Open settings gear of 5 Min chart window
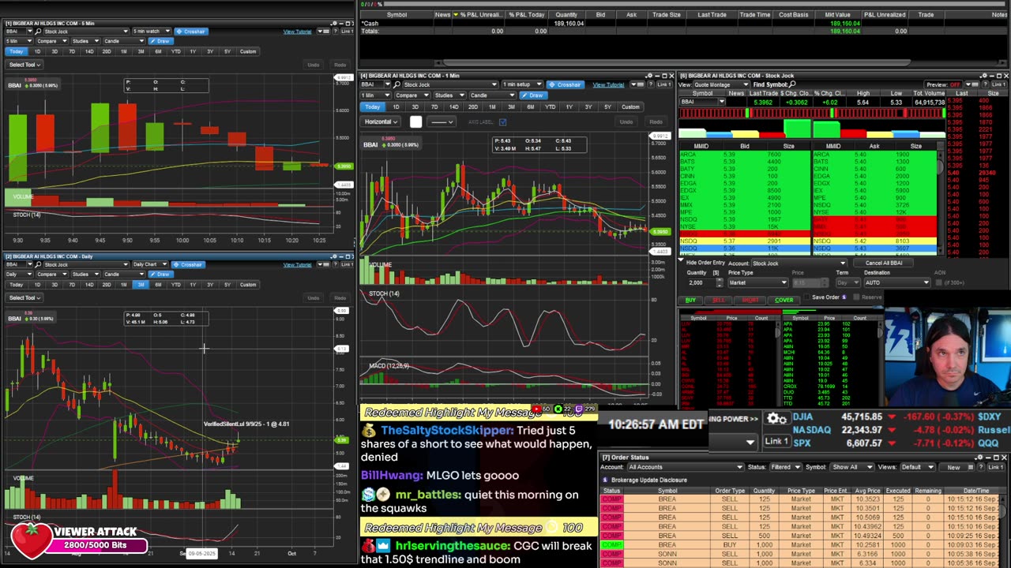Image resolution: width=1011 pixels, height=568 pixels. tap(334, 23)
